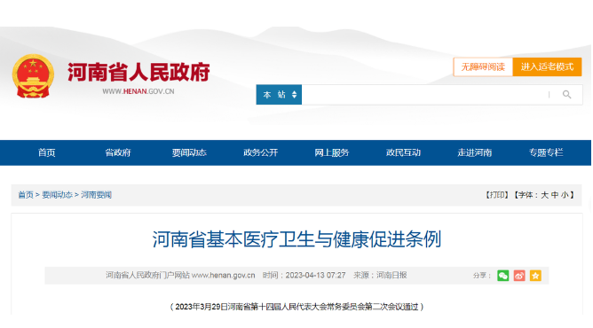Click the 打印 print link
This screenshot has width=593, height=328.
(497, 195)
